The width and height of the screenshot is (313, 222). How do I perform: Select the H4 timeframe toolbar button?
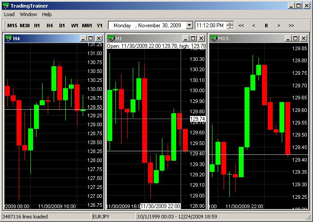pos(50,26)
